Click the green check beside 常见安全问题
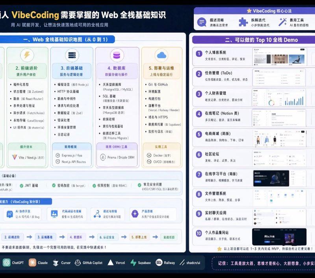This screenshot has height=278, width=315. tap(139, 185)
